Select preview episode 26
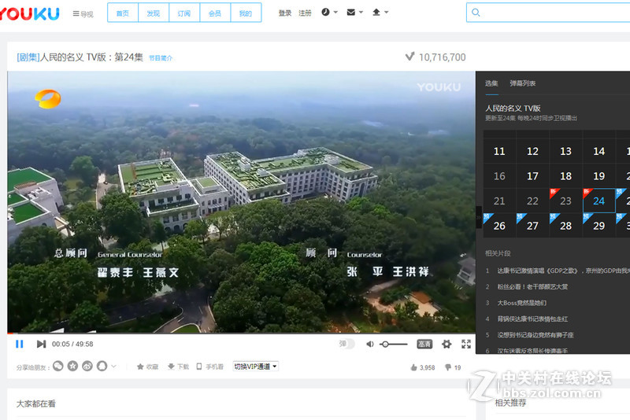 (499, 226)
